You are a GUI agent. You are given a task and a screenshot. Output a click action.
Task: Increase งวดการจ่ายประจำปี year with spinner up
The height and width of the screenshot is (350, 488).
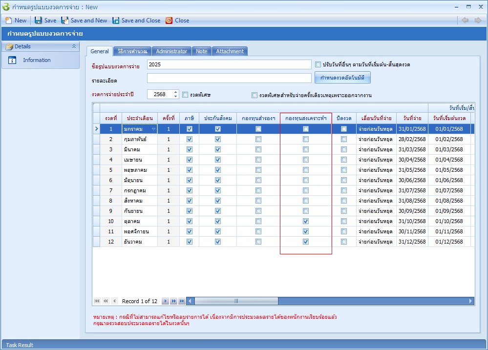pos(176,92)
